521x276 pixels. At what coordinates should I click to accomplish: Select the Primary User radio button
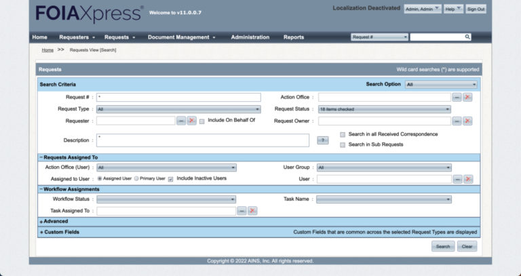point(136,178)
